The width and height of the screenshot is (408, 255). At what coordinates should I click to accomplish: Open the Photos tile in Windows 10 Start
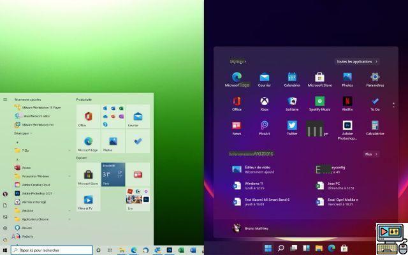click(113, 142)
